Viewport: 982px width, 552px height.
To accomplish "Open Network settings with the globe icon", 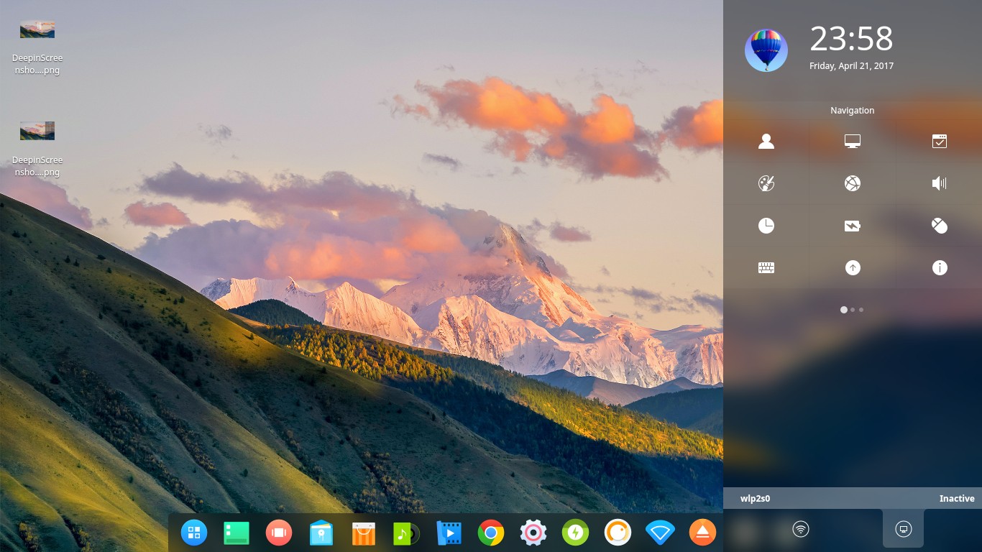I will (853, 183).
